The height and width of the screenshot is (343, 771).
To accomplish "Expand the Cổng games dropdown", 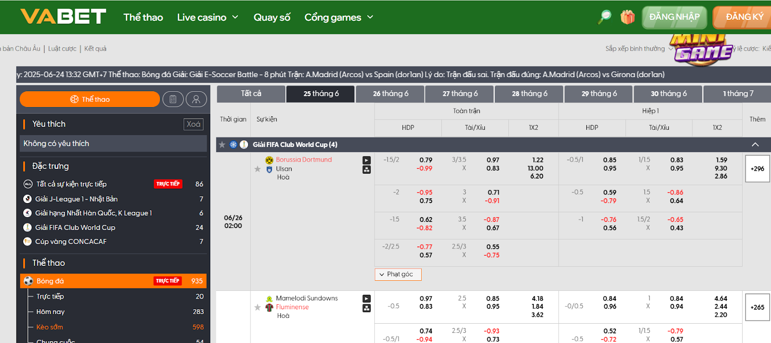I will tap(339, 17).
